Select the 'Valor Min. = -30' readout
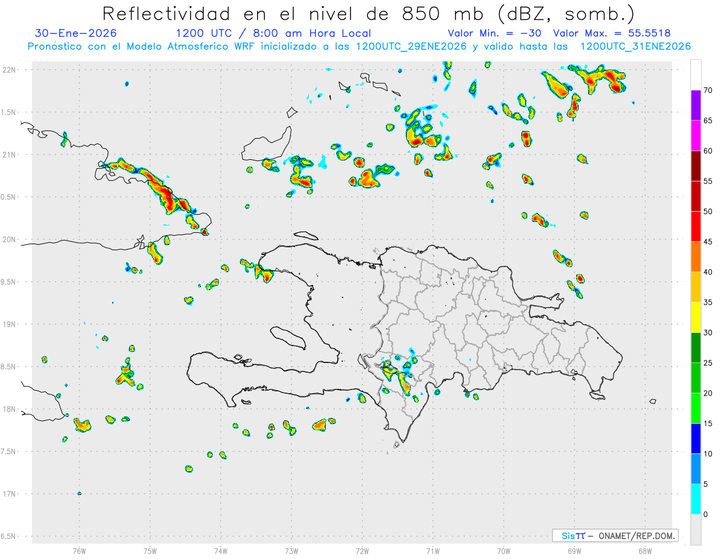 (x=495, y=33)
